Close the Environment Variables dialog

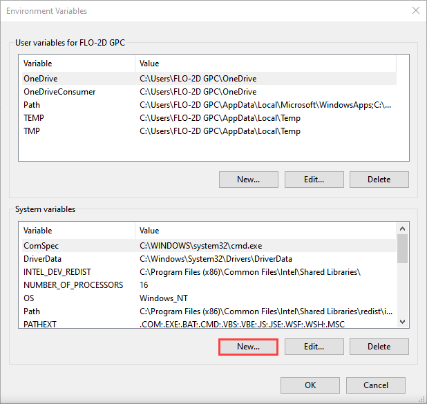pos(415,11)
